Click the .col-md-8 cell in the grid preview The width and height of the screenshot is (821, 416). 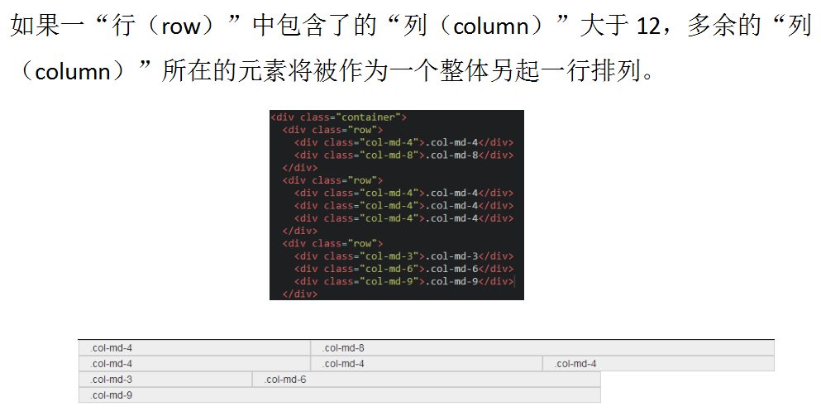[x=542, y=348]
